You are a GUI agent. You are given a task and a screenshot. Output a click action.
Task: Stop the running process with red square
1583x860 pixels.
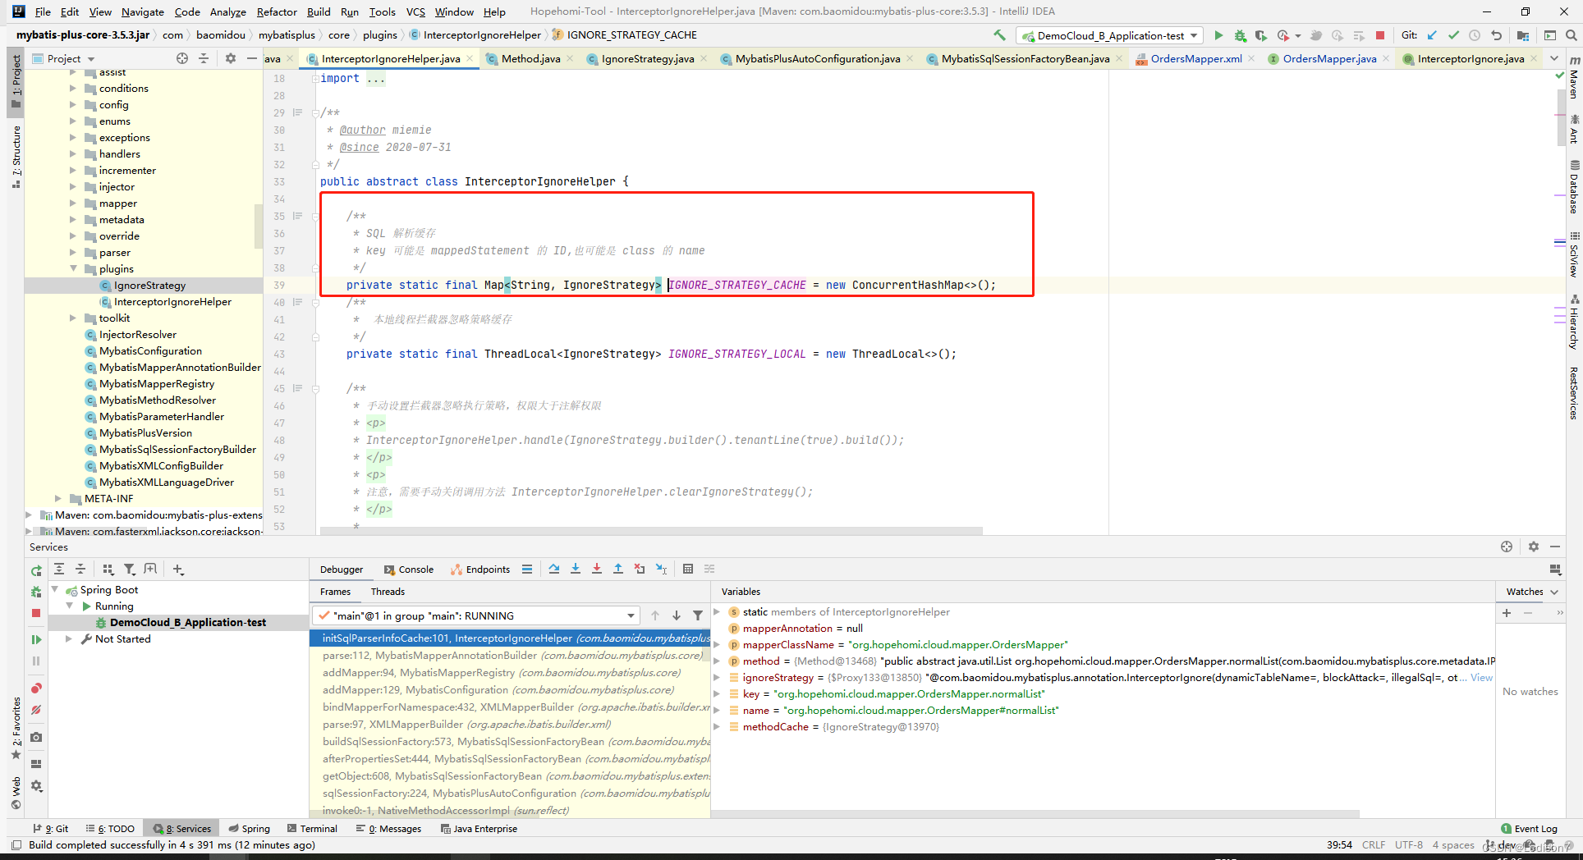click(x=1380, y=35)
